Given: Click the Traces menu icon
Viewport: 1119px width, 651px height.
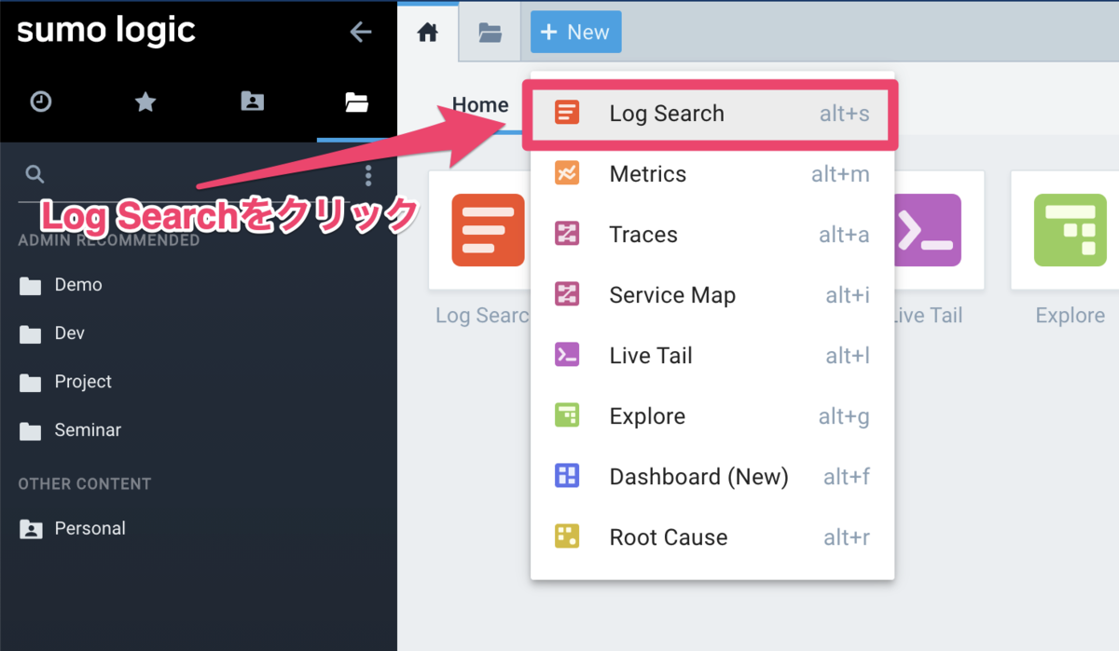Looking at the screenshot, I should point(566,234).
